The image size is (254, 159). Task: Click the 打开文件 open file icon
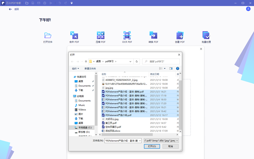48,35
